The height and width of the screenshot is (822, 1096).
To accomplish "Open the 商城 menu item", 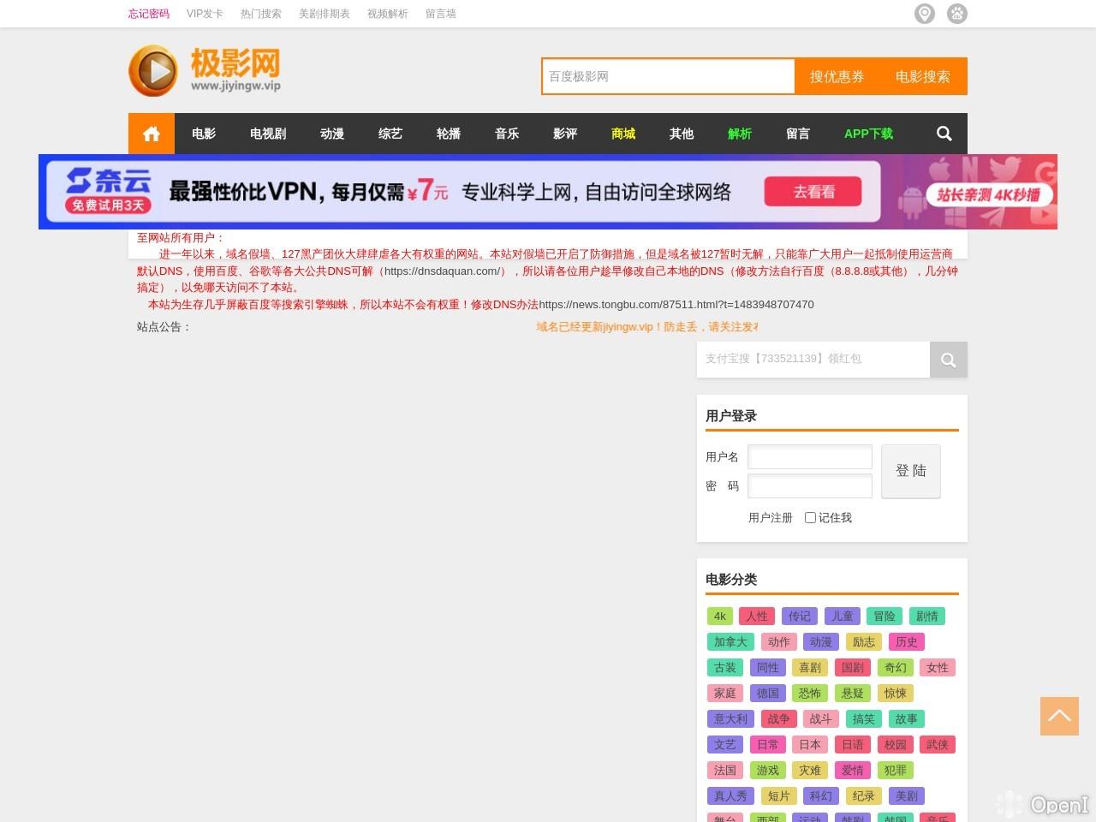I will (622, 134).
